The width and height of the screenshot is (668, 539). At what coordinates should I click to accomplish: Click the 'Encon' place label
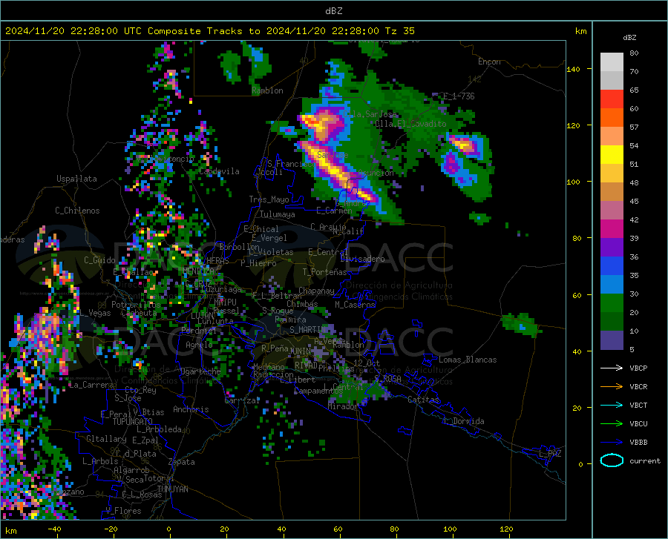pos(490,62)
